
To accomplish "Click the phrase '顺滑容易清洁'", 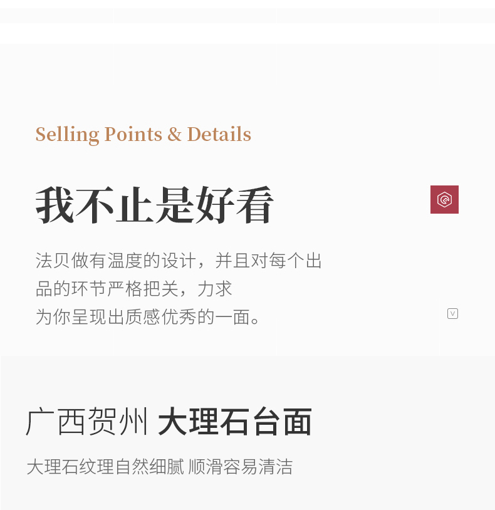I will (241, 467).
